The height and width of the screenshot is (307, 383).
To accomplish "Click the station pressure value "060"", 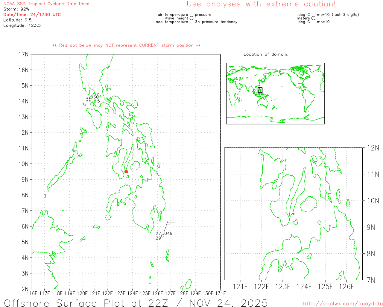I will 95,97.
